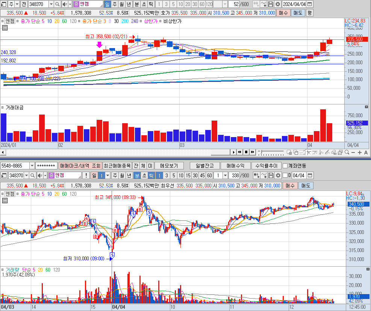Expand lower chart stock code dropdown
The image size is (371, 311).
pos(26,175)
